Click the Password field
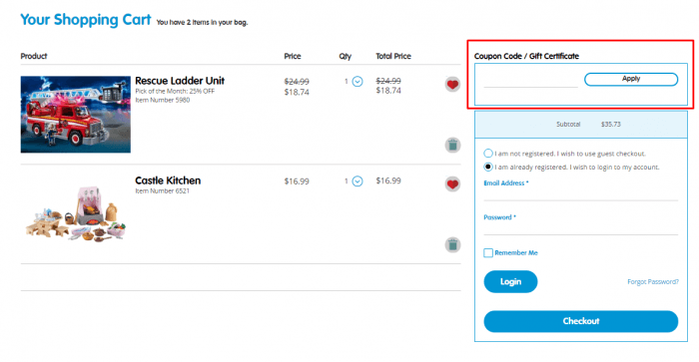The height and width of the screenshot is (362, 699). [x=581, y=228]
